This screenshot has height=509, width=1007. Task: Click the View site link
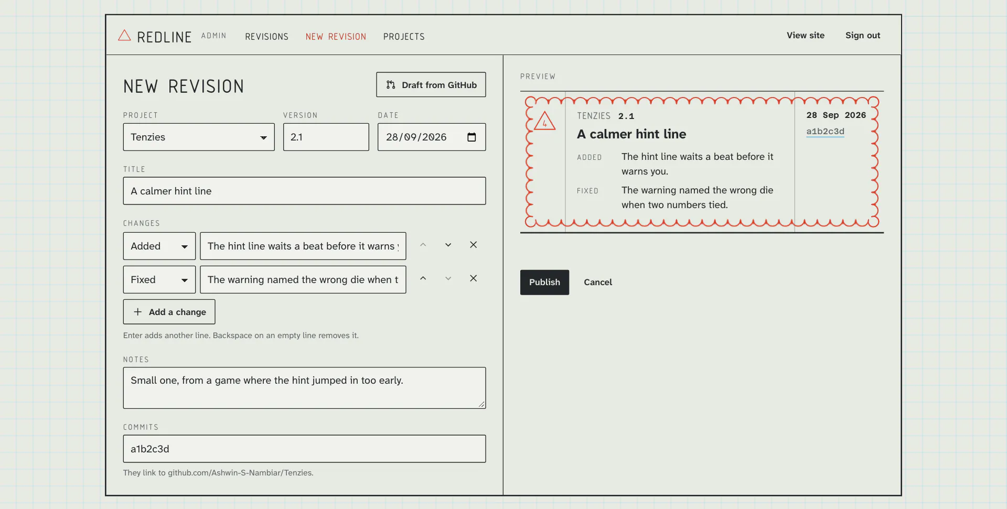806,35
